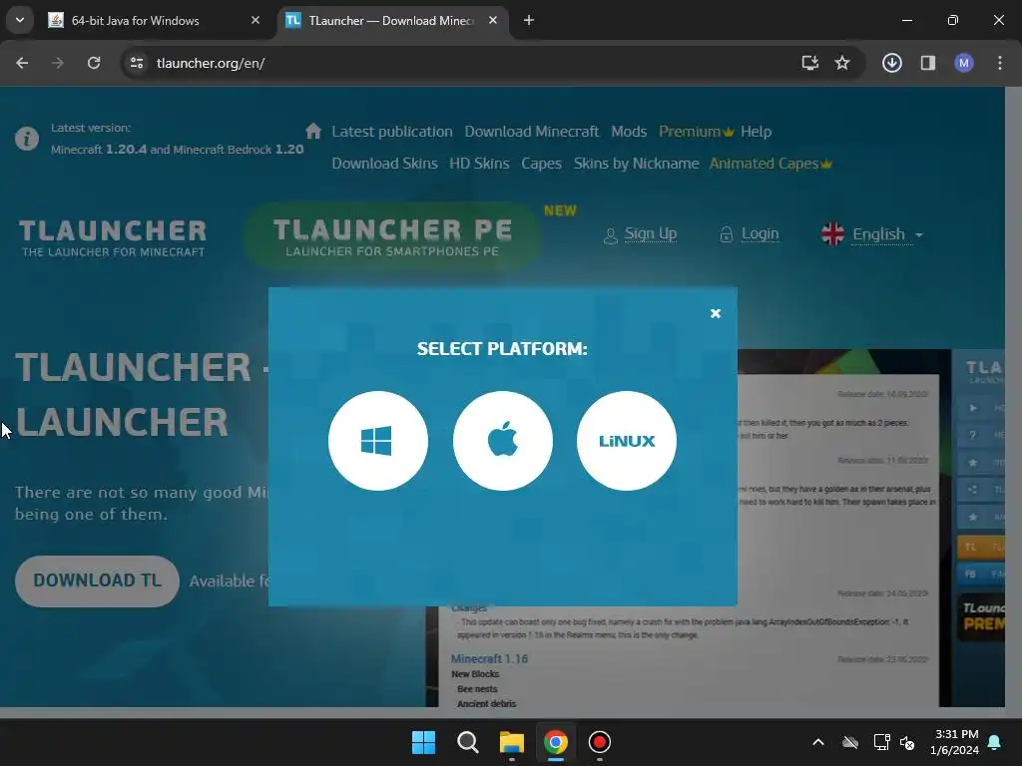
Task: Open the notification bell icon
Action: (995, 742)
